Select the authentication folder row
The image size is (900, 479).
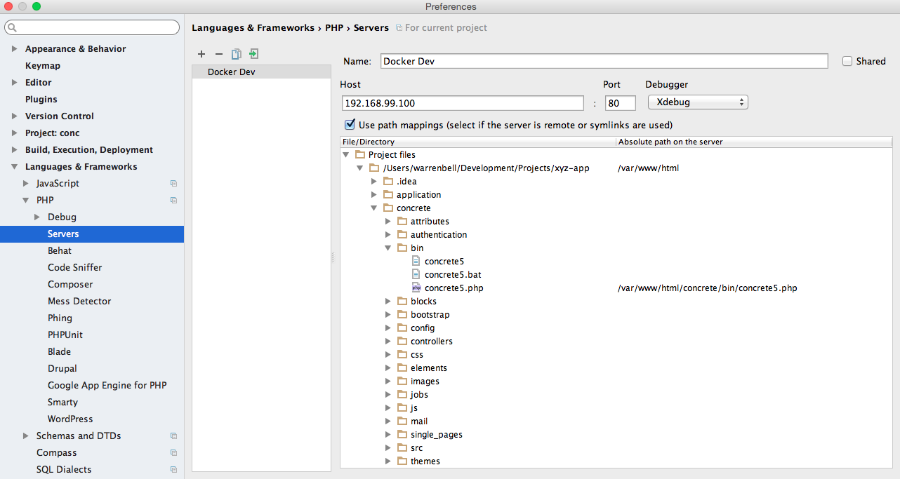439,235
